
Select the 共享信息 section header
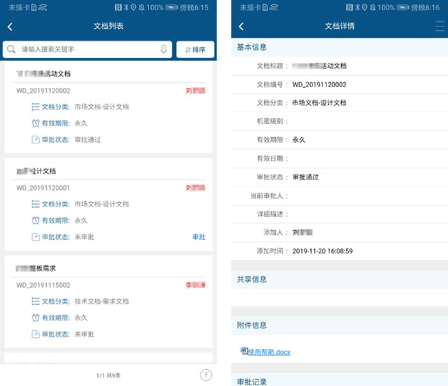(252, 280)
